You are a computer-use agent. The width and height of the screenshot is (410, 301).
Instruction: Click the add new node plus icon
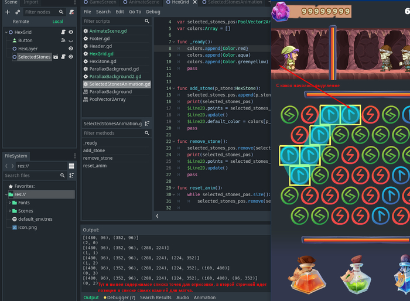tap(8, 12)
